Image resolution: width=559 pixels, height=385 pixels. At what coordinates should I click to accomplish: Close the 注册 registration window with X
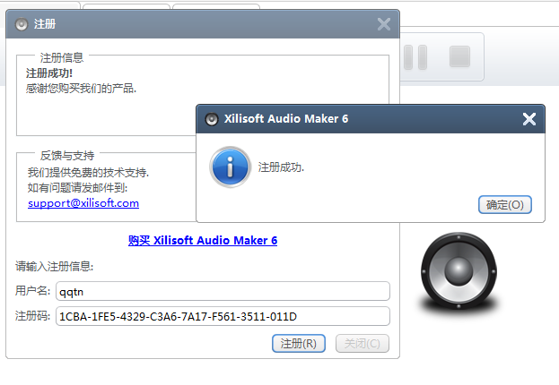(384, 24)
